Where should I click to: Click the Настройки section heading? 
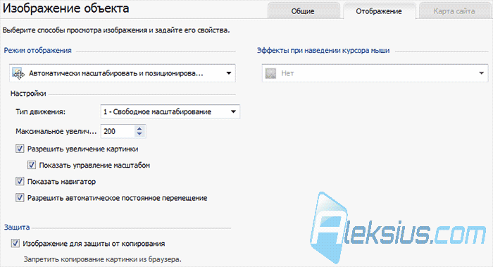coord(28,94)
